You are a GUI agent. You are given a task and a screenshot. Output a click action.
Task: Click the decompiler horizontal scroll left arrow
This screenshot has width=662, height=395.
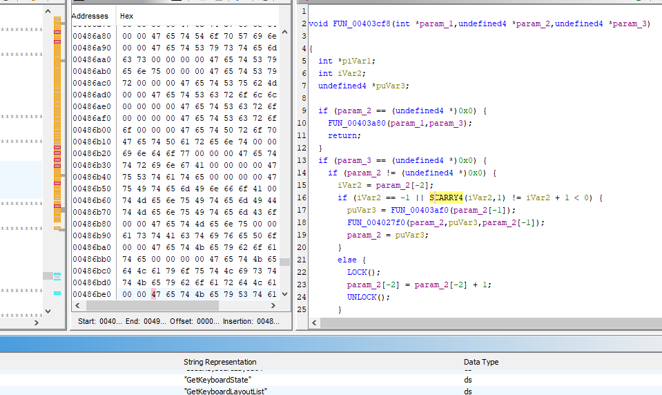tap(314, 322)
